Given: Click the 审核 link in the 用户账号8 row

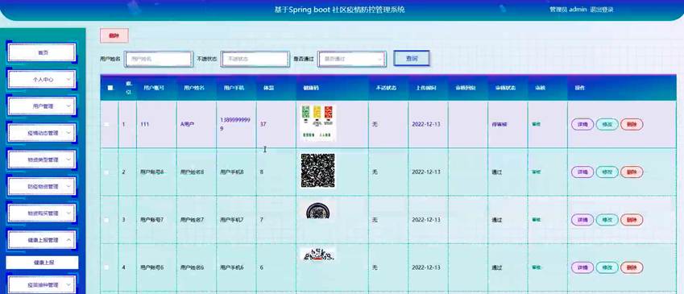Looking at the screenshot, I should (536, 172).
